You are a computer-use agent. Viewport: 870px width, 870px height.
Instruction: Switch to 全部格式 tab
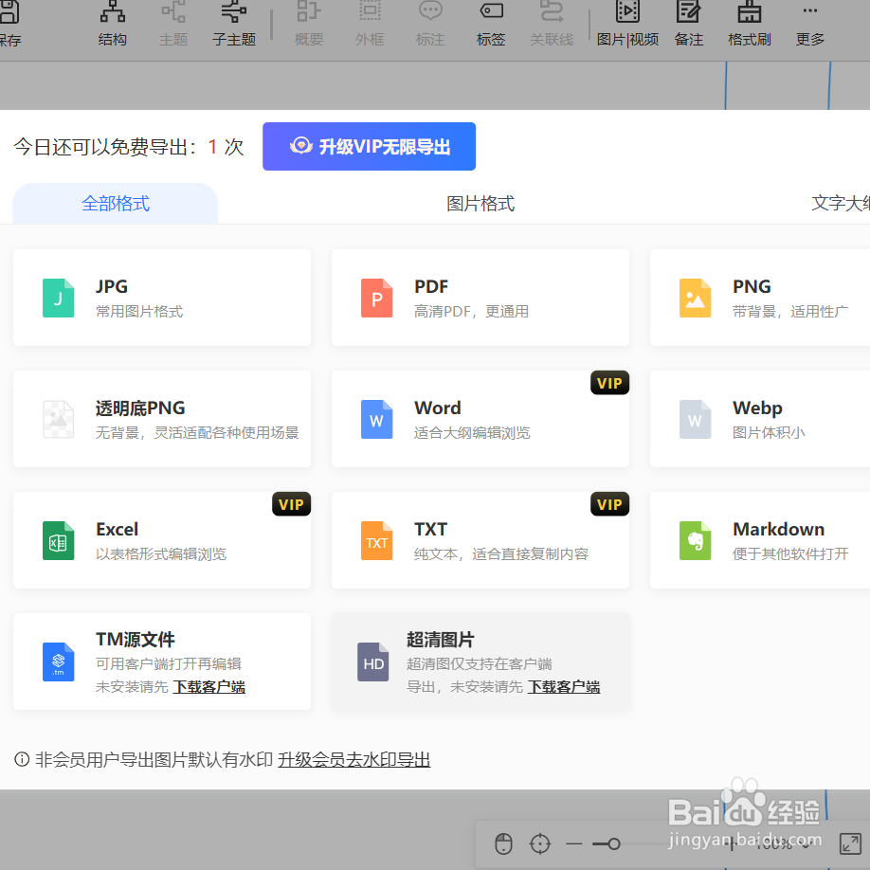(116, 204)
